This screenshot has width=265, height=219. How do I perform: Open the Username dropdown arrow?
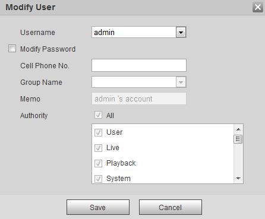pos(181,32)
